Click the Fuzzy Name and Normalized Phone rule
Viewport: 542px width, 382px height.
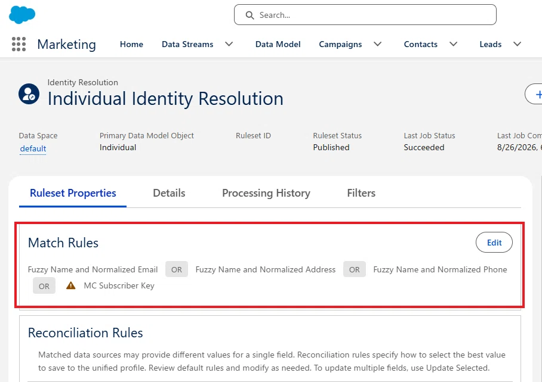pyautogui.click(x=440, y=269)
